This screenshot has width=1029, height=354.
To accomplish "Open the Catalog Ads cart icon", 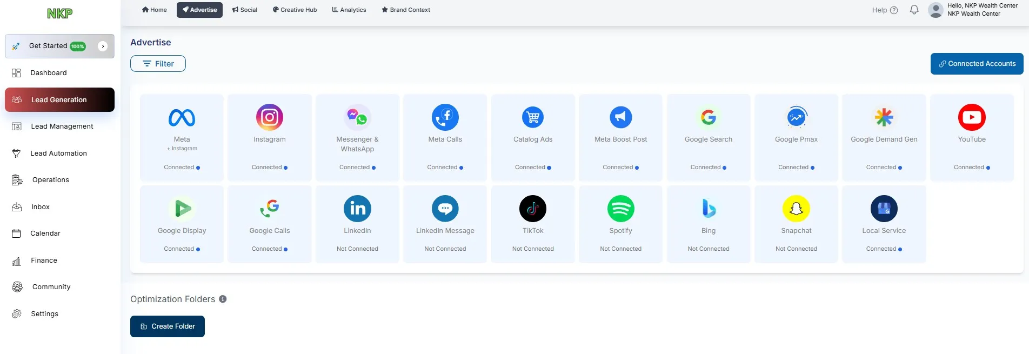I will [533, 117].
